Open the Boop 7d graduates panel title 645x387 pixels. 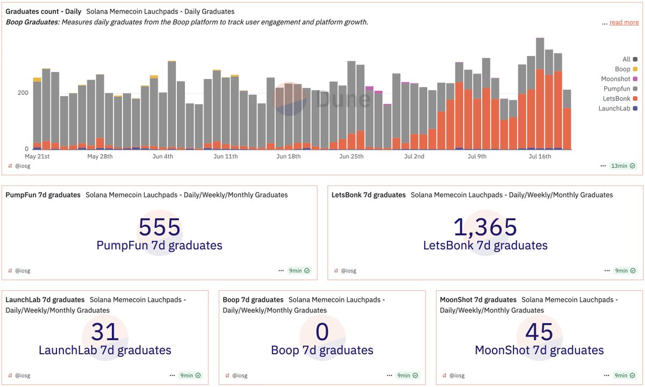253,299
